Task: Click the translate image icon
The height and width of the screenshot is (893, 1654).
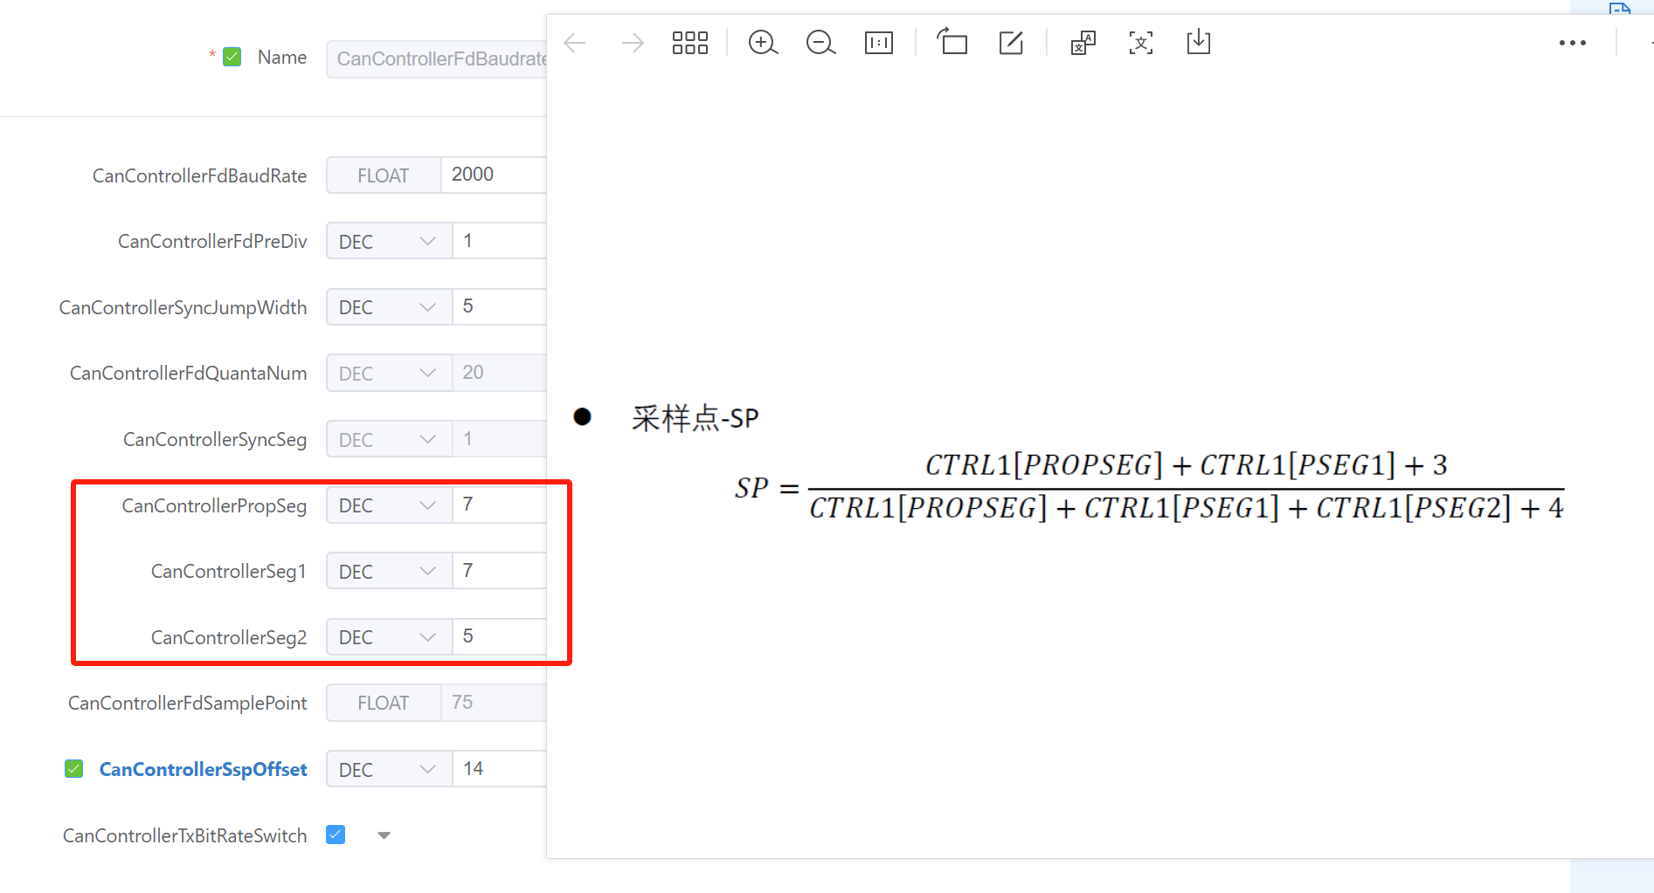Action: [x=1083, y=43]
